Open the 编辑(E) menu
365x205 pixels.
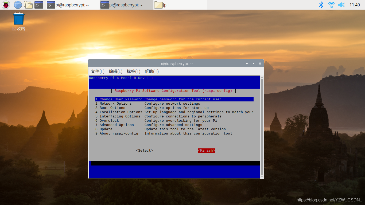[115, 72]
